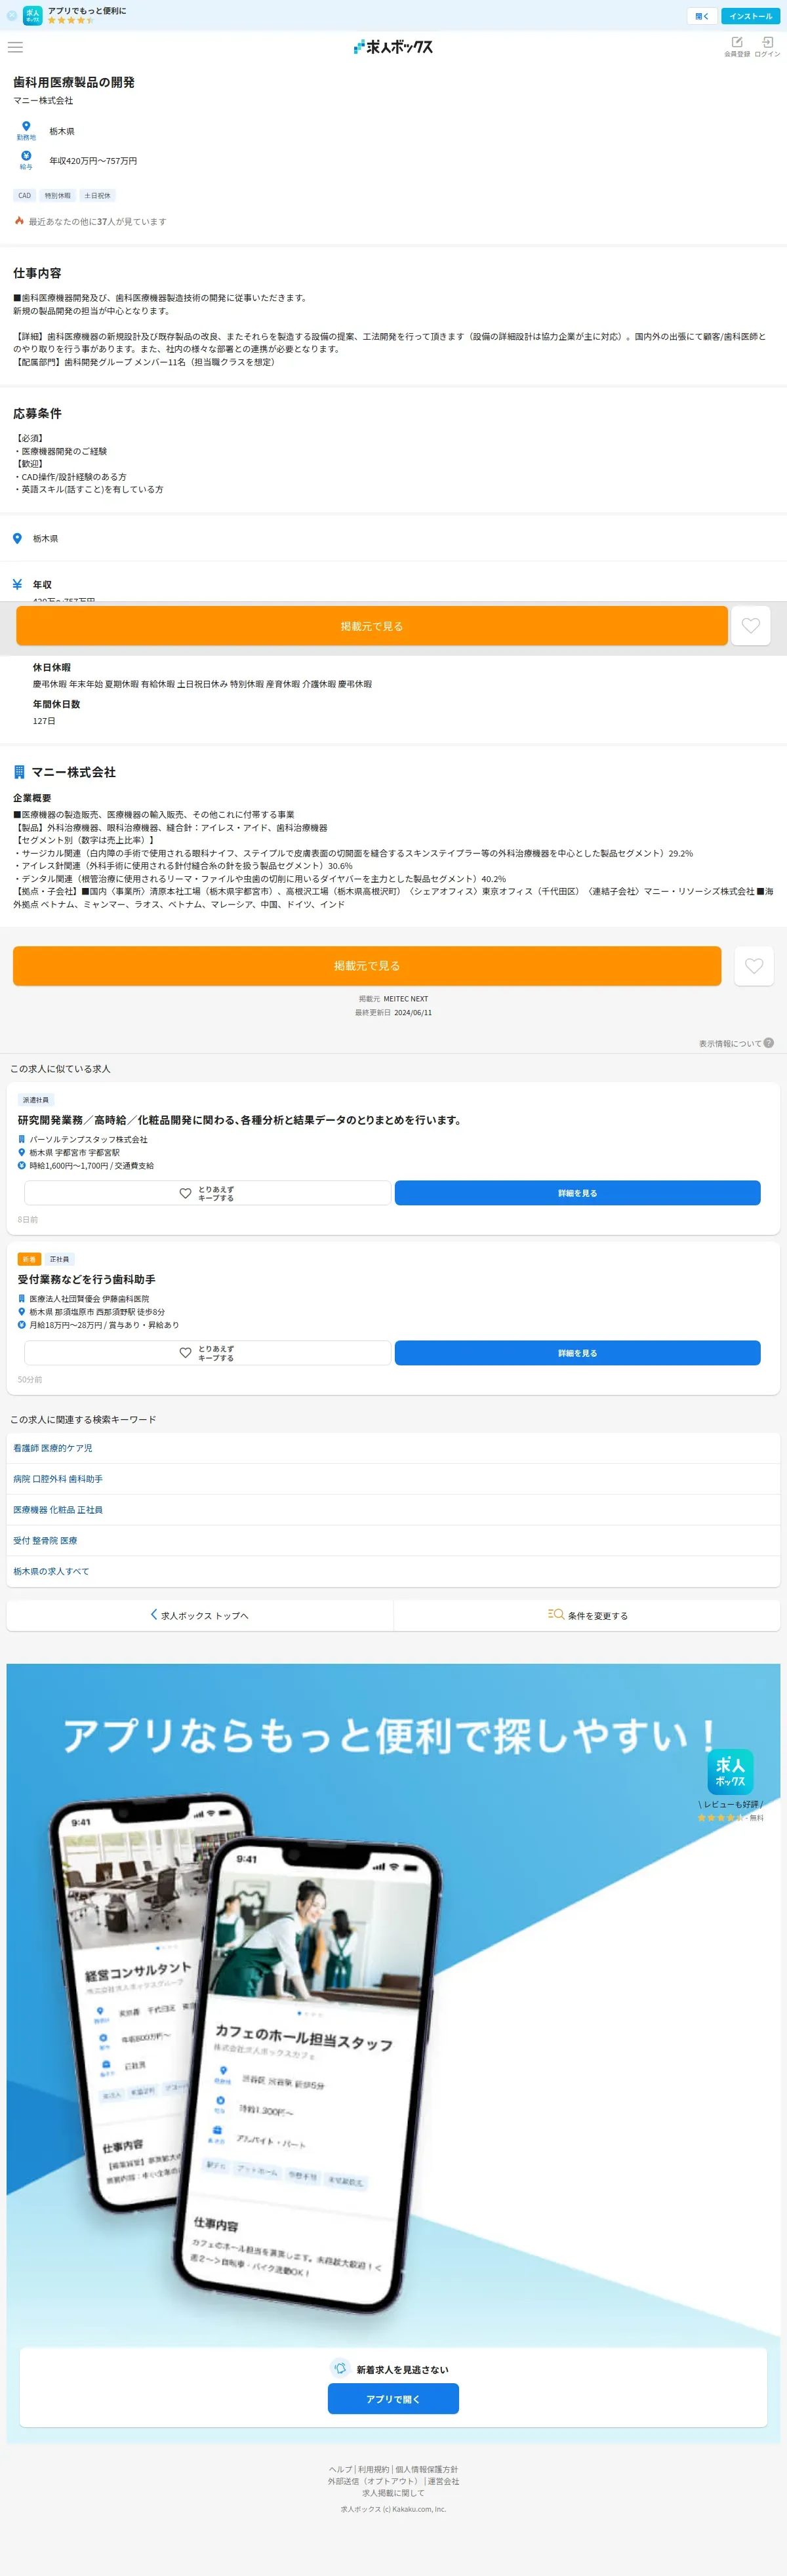Click the lower 掲載元で見る button above MEITEC NEXT
Image resolution: width=787 pixels, height=2576 pixels.
pos(367,966)
